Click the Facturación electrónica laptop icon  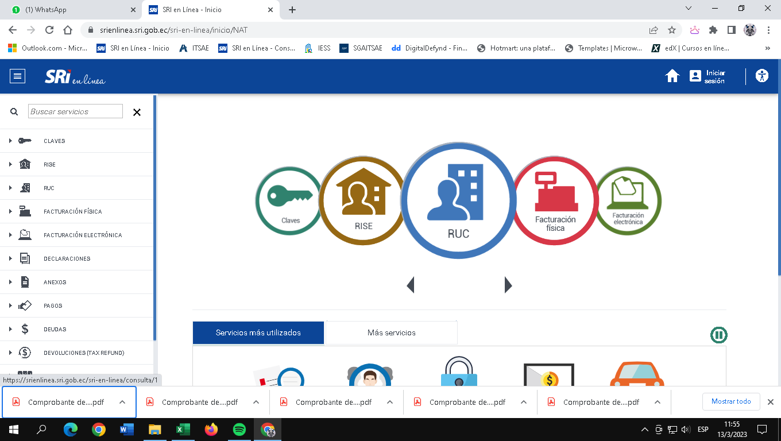click(x=628, y=200)
